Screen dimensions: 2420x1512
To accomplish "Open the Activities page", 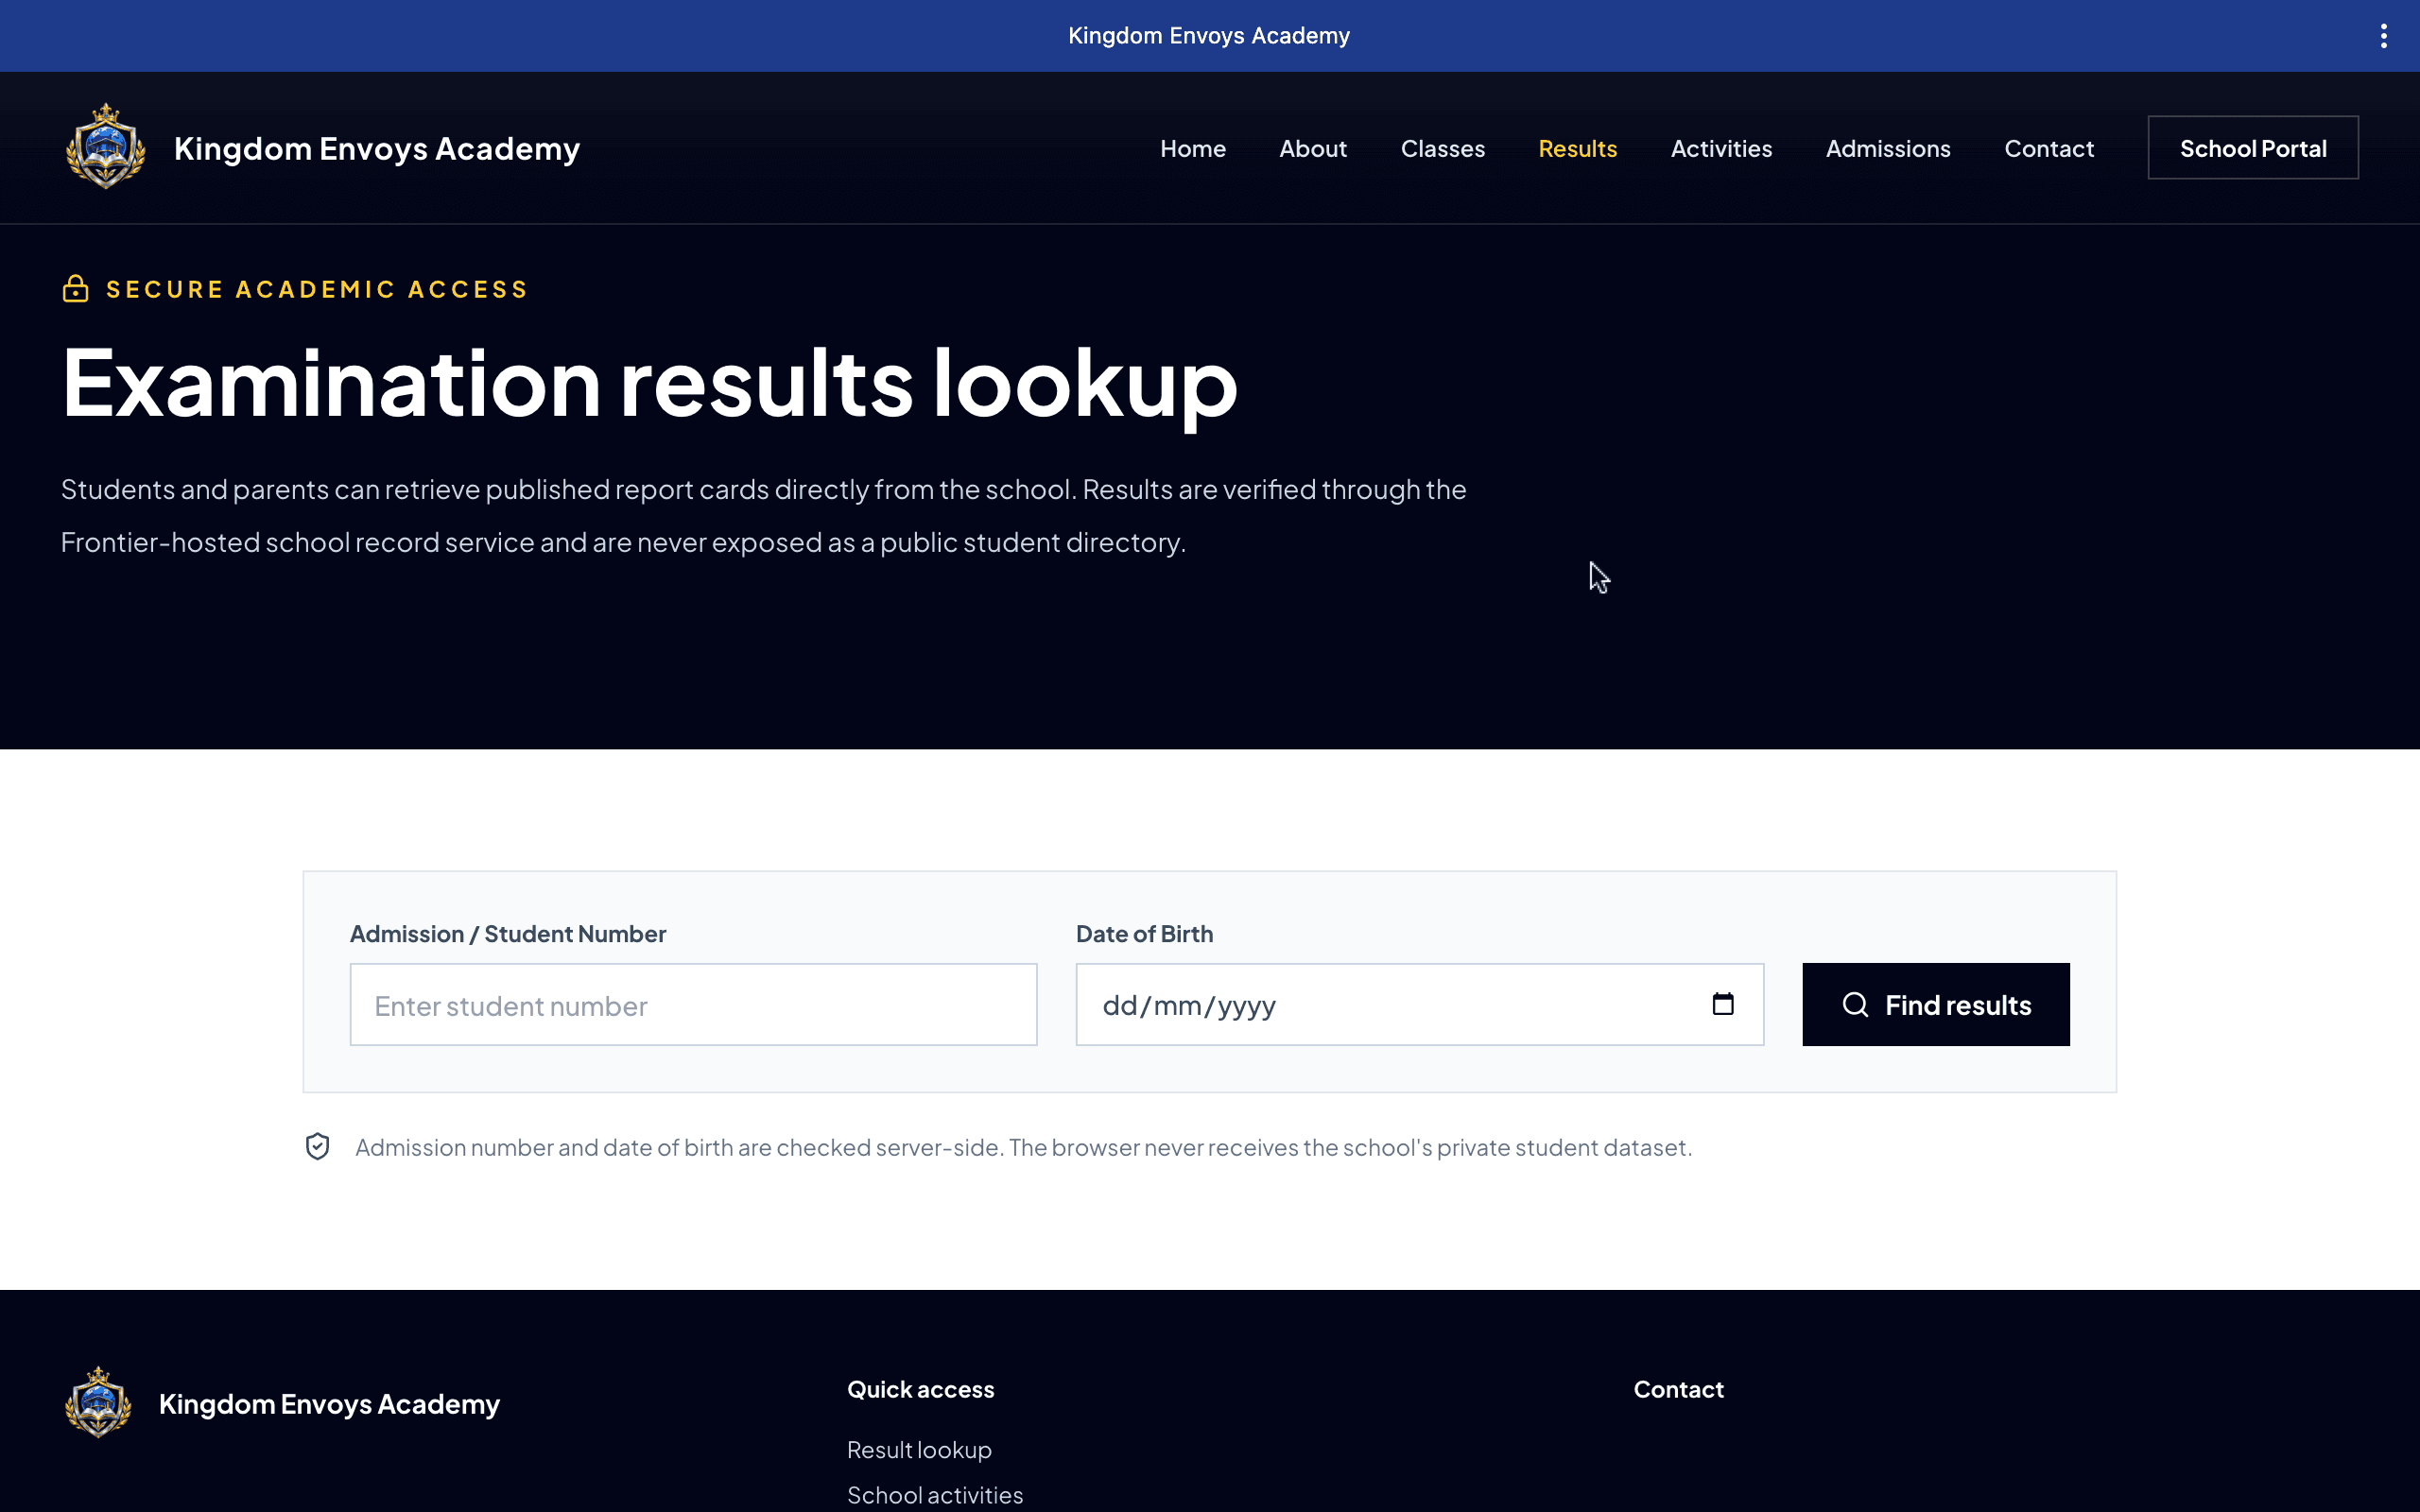I will click(1721, 148).
